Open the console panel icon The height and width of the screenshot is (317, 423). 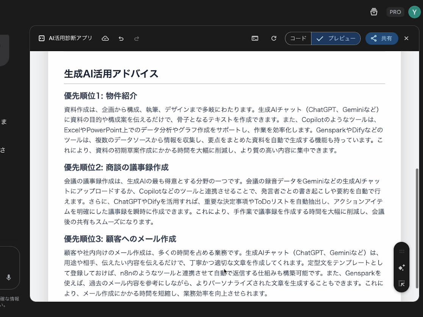pyautogui.click(x=255, y=38)
